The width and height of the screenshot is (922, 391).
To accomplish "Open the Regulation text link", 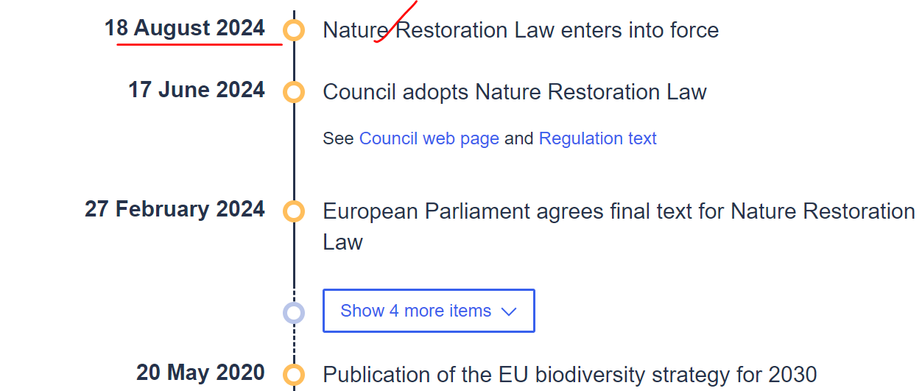I will (x=598, y=138).
